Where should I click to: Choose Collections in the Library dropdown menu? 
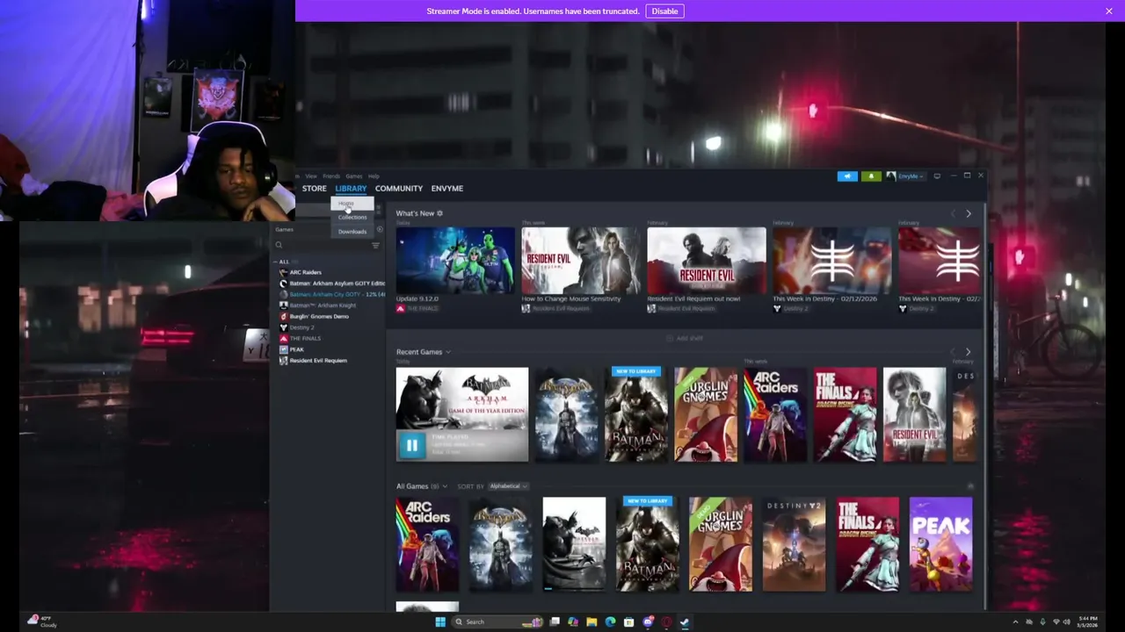point(352,218)
